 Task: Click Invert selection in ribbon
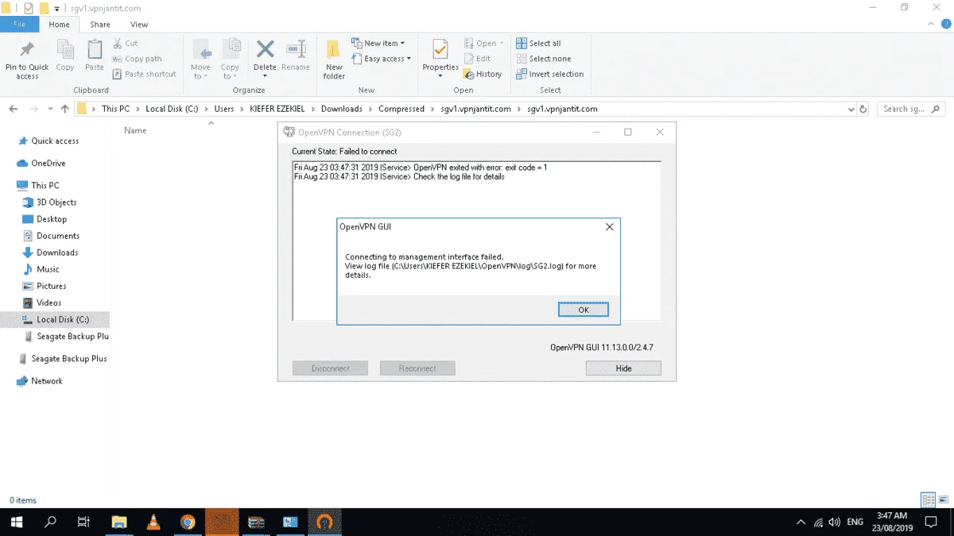click(549, 74)
